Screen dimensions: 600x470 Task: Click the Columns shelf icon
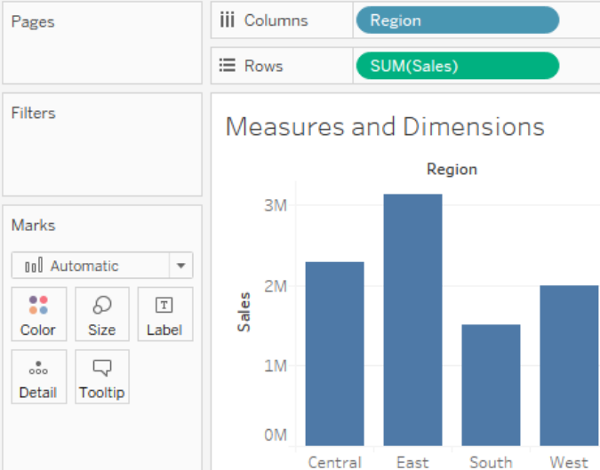[228, 20]
